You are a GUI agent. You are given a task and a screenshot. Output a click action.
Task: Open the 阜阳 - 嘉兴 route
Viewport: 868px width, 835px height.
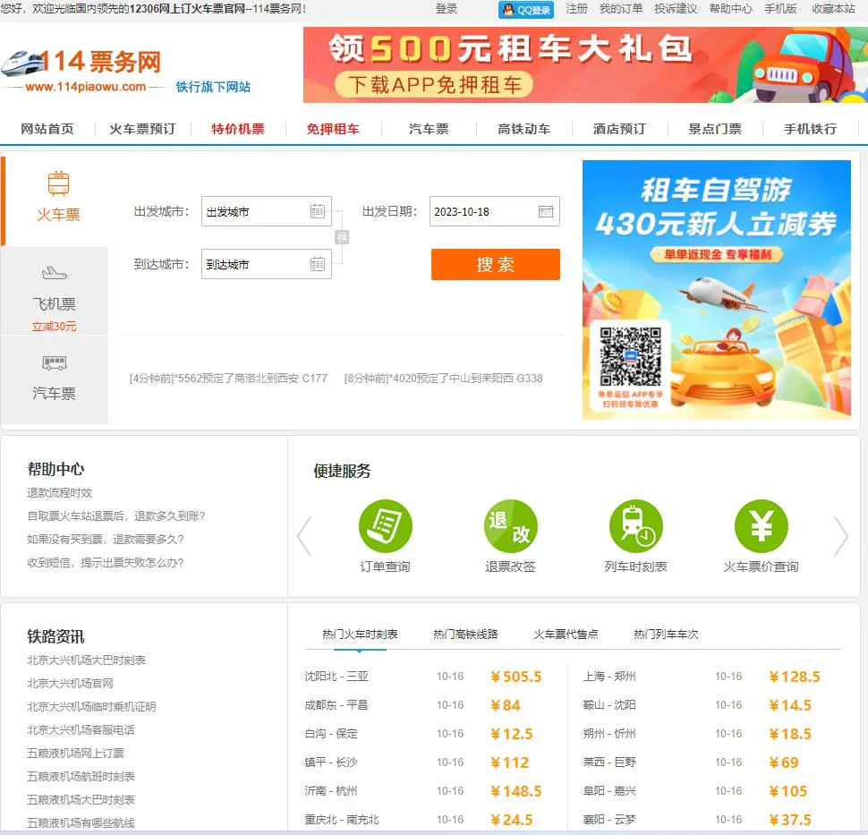click(x=608, y=791)
